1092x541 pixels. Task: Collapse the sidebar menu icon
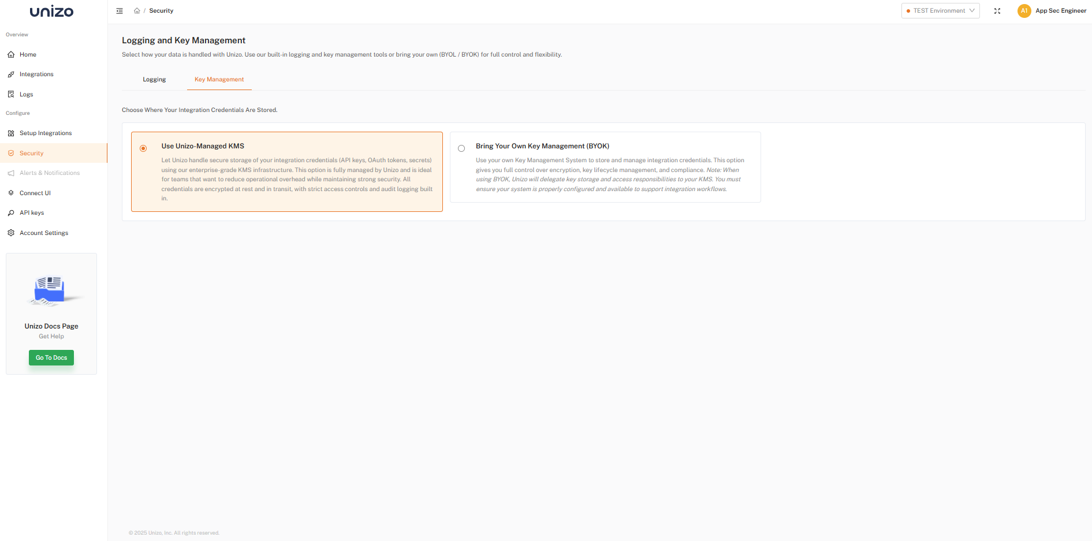click(x=120, y=11)
